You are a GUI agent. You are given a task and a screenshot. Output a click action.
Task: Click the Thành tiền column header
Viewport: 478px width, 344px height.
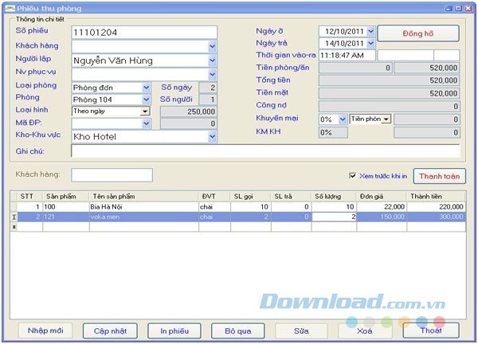pos(436,195)
